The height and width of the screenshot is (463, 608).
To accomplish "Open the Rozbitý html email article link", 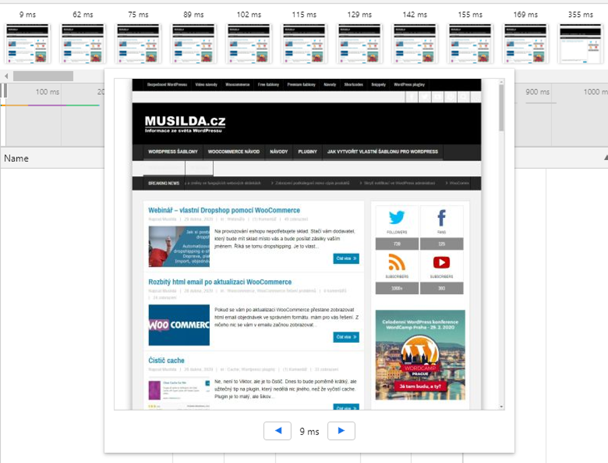I will click(220, 282).
